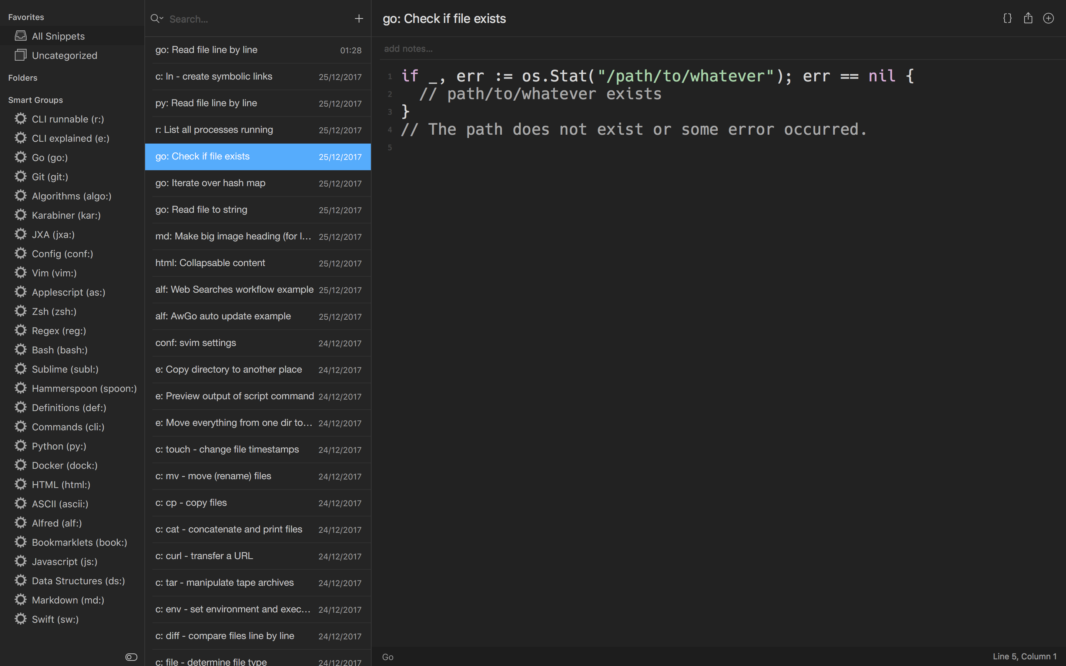Open the search options magnifier dropdown

tap(157, 18)
